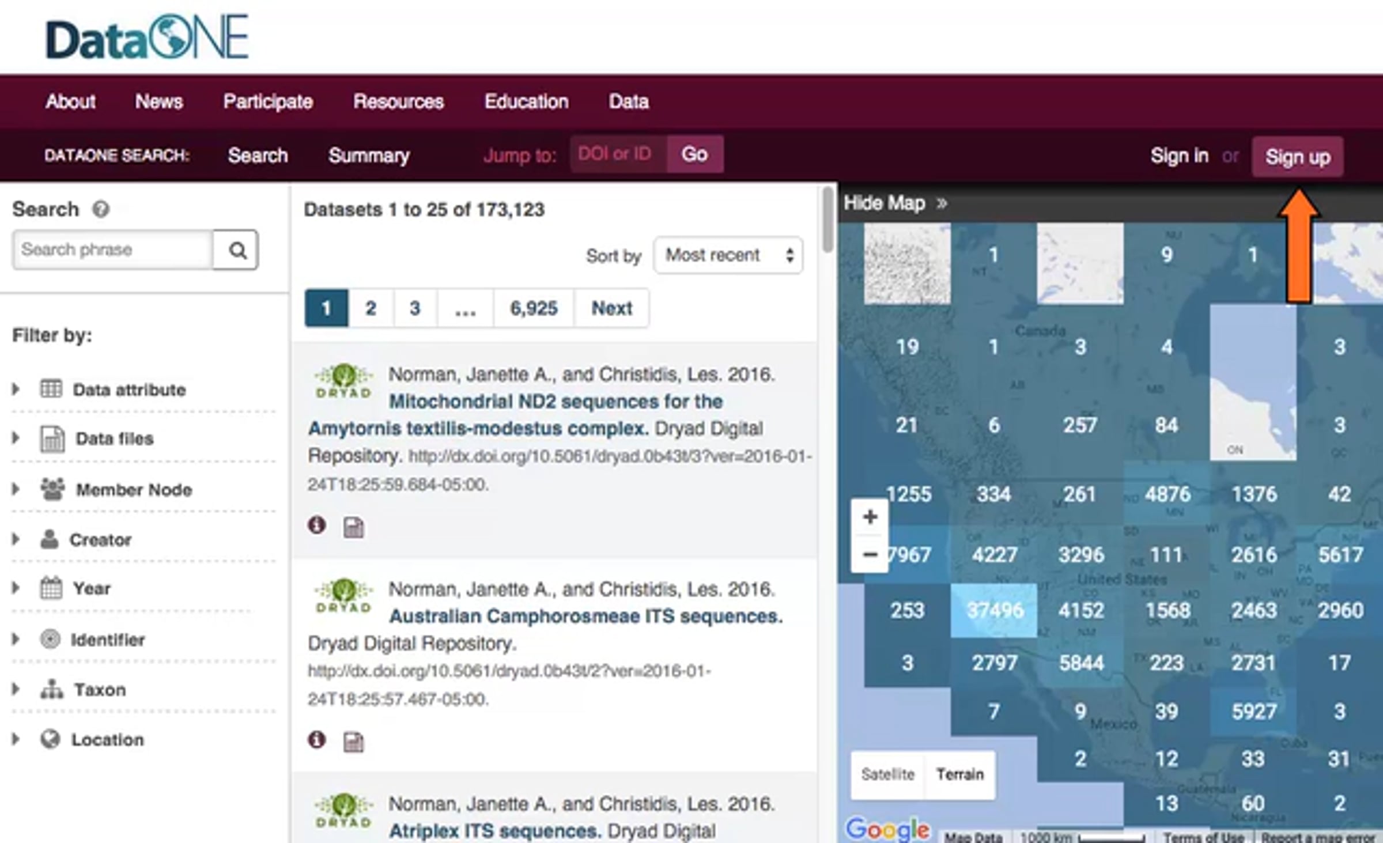1383x843 pixels.
Task: Open the Education menu
Action: tap(526, 102)
